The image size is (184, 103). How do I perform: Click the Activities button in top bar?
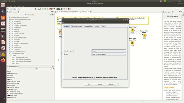(4, 1)
